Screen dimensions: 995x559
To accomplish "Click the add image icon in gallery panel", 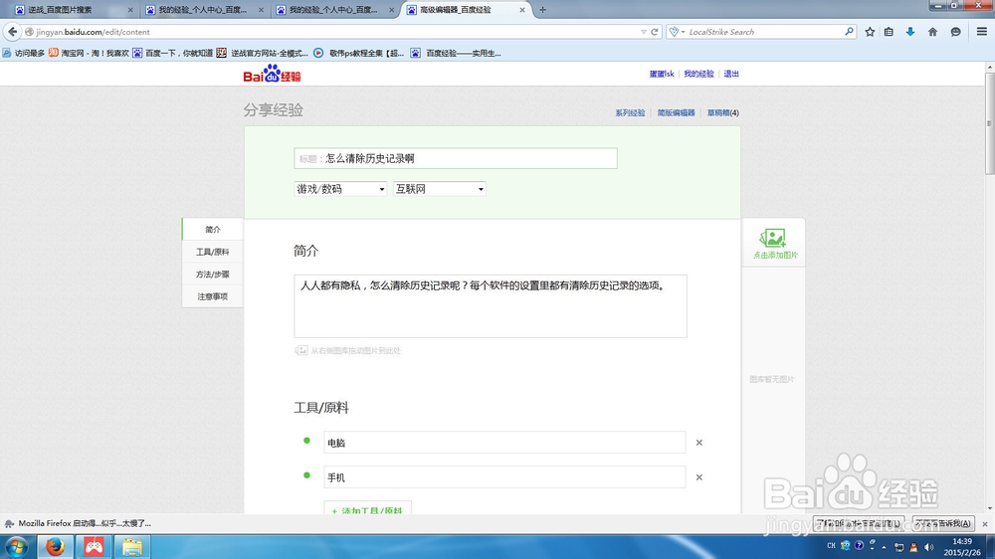I will pos(774,244).
